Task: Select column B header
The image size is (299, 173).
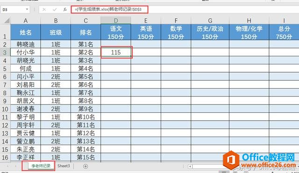Action: point(56,21)
